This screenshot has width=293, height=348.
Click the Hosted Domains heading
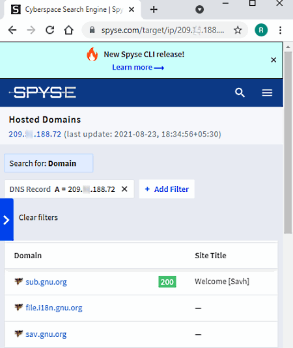tap(45, 120)
